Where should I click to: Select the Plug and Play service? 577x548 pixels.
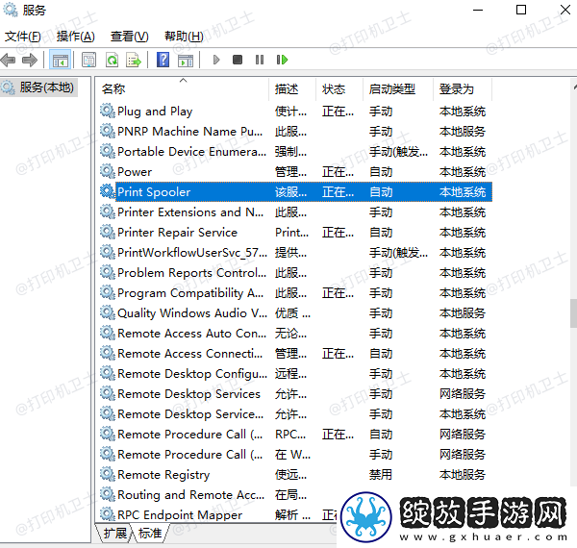click(295, 112)
